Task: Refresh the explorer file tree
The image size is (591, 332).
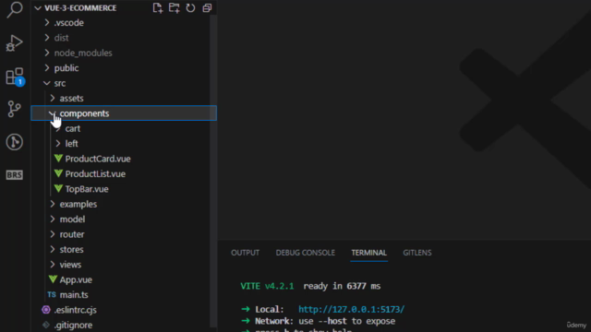Action: pos(190,8)
